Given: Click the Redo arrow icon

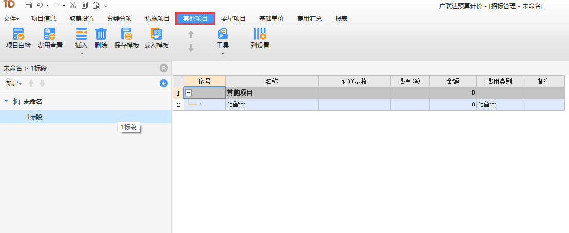Looking at the screenshot, I should click(x=56, y=5).
